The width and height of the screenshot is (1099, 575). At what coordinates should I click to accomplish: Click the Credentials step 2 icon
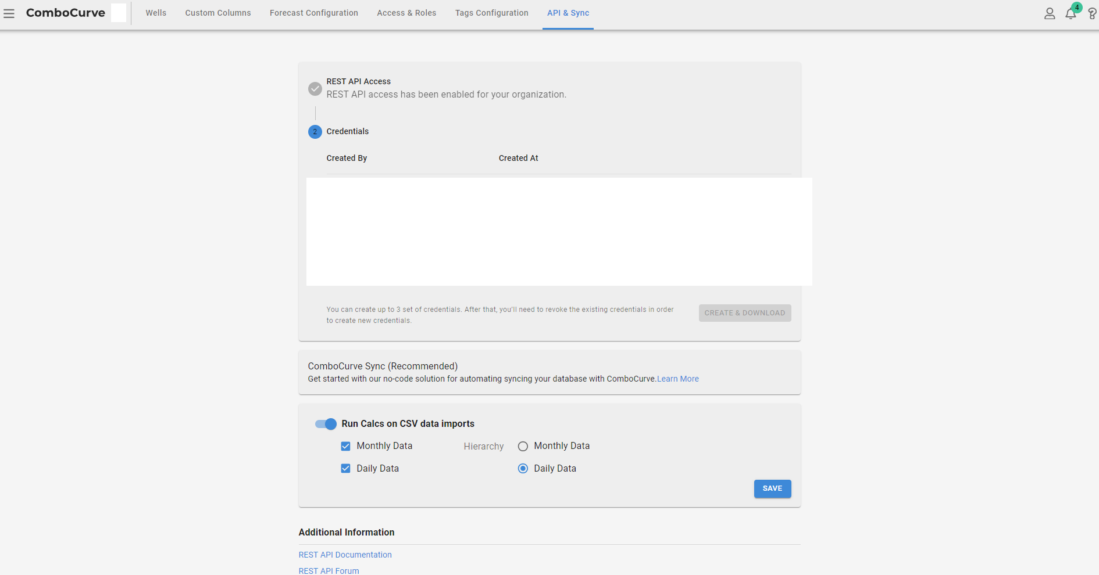point(315,132)
